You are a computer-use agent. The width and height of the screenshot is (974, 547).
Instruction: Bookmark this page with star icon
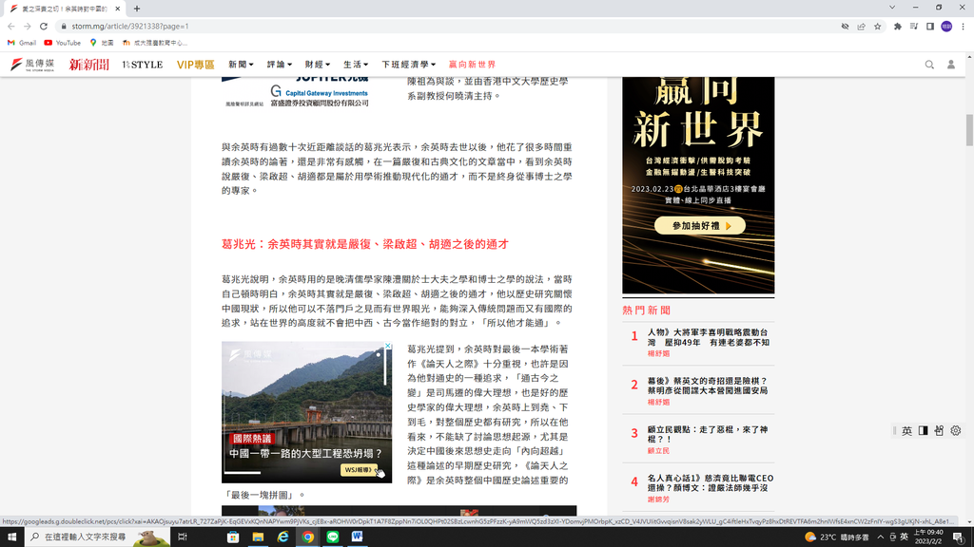877,27
